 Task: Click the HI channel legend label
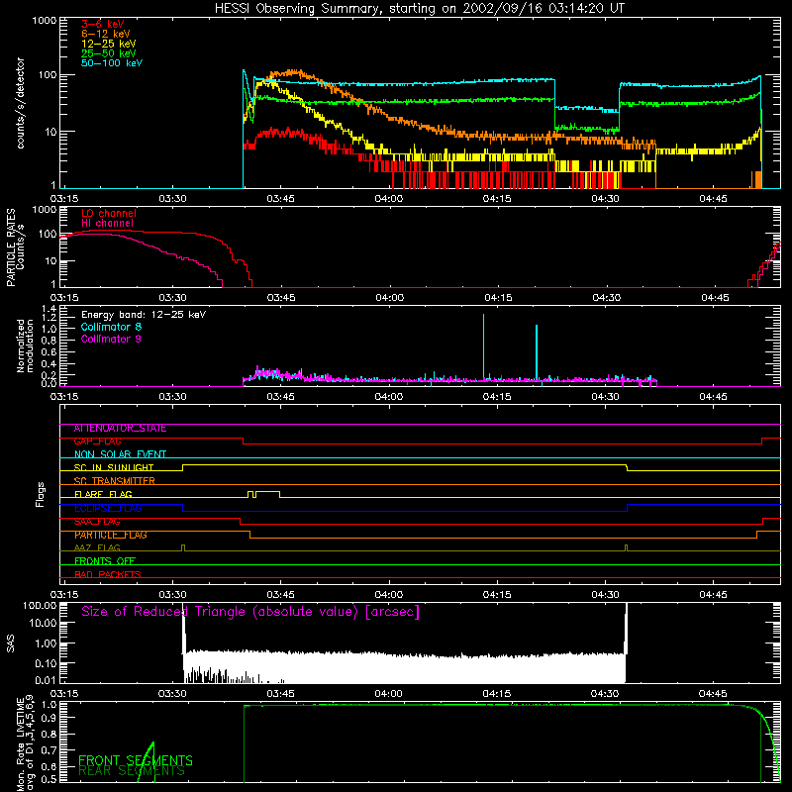pos(108,224)
